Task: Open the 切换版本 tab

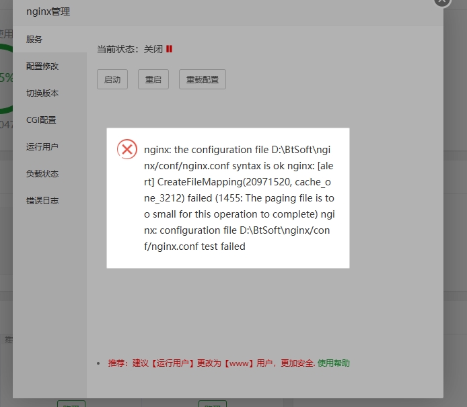Action: pos(49,93)
